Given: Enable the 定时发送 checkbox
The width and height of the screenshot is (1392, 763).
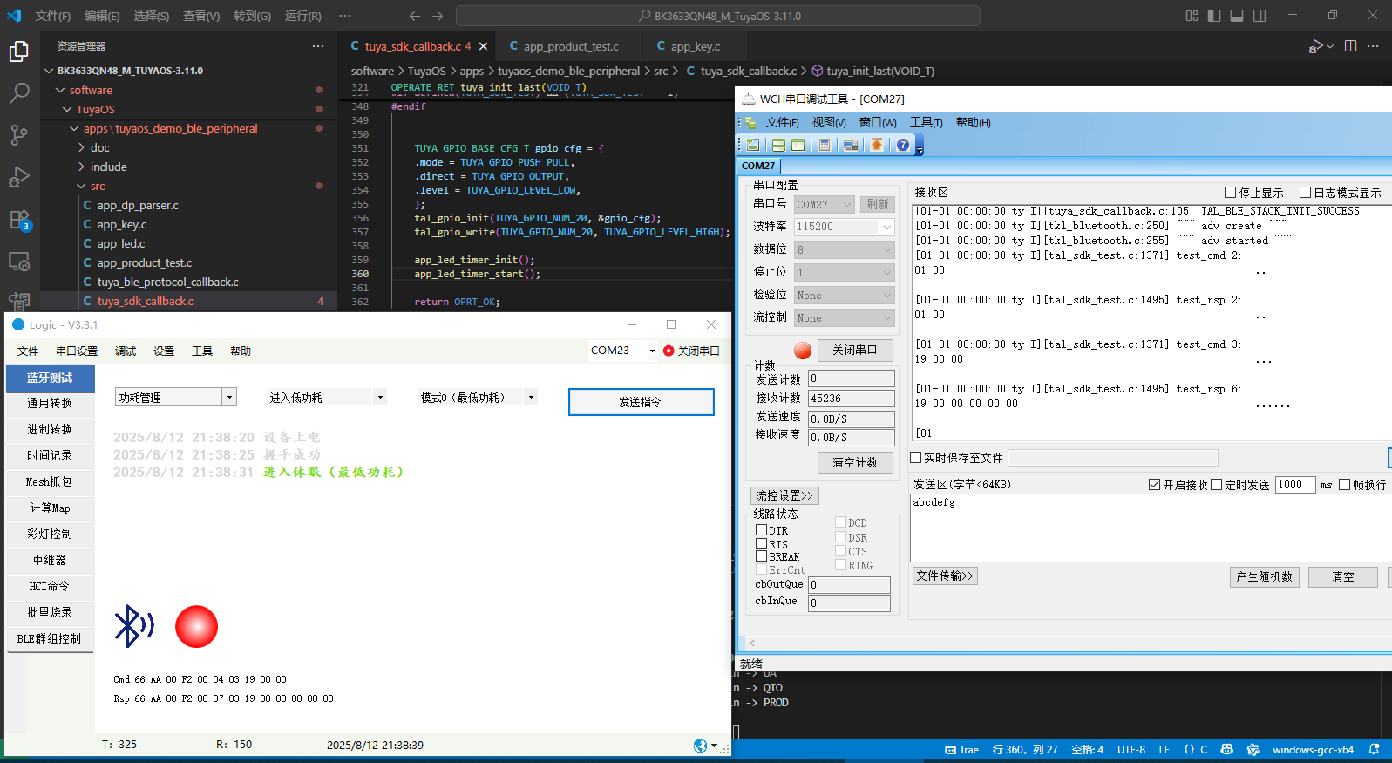Looking at the screenshot, I should (x=1216, y=485).
